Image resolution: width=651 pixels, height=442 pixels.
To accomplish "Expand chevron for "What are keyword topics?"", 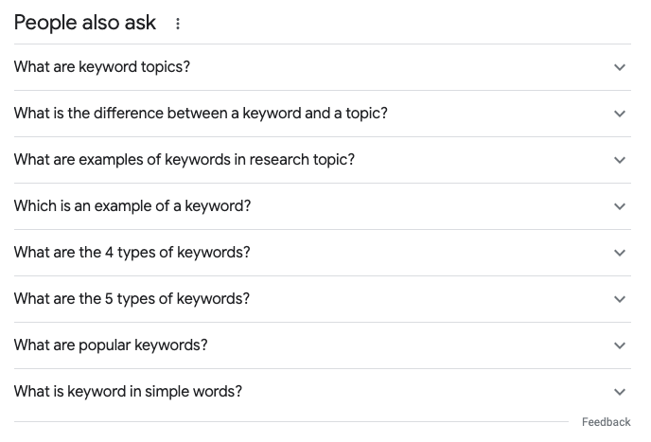I will click(x=620, y=67).
